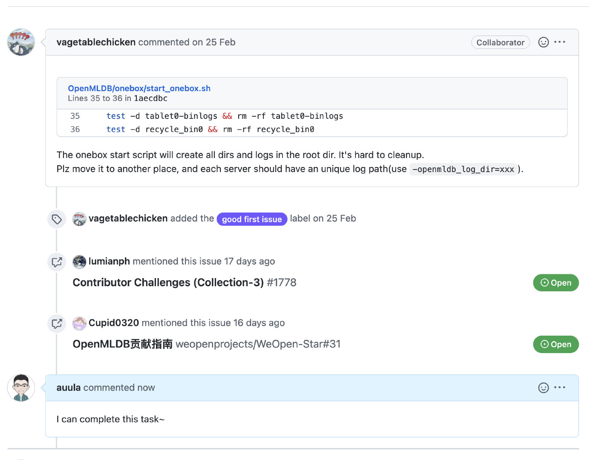
Task: Click the recycle_bin0 code line
Action: (210, 129)
